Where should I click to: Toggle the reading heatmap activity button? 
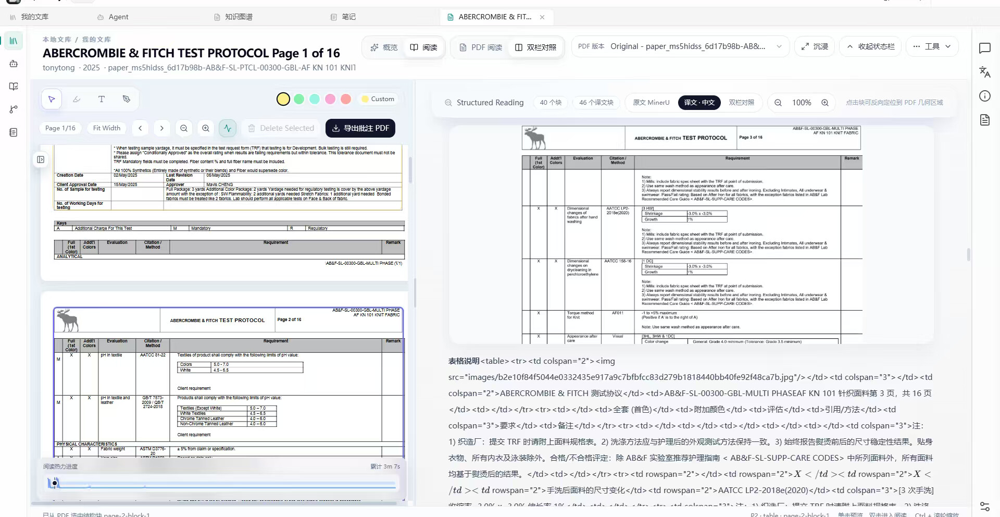click(228, 128)
